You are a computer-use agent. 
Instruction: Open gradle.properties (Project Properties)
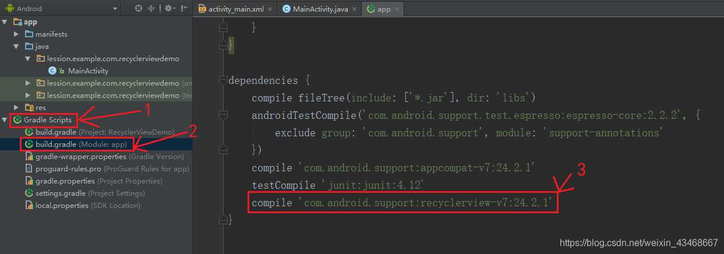tap(94, 181)
